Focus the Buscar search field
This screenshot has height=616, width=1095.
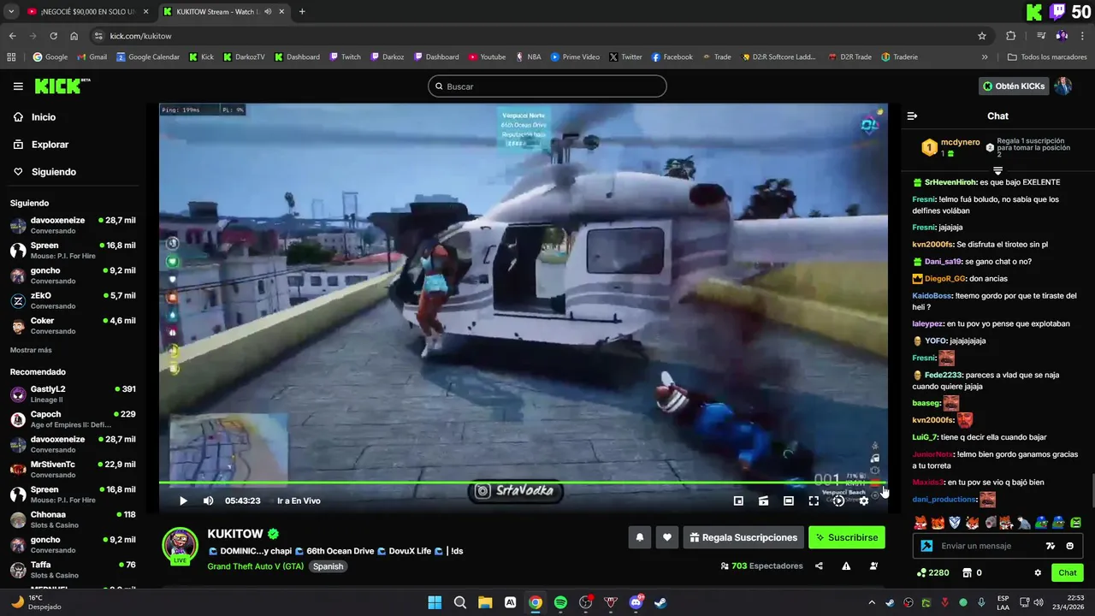[547, 86]
